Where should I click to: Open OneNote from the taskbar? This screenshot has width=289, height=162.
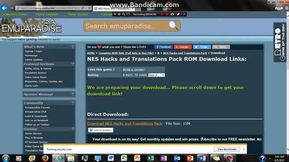pyautogui.click(x=163, y=158)
